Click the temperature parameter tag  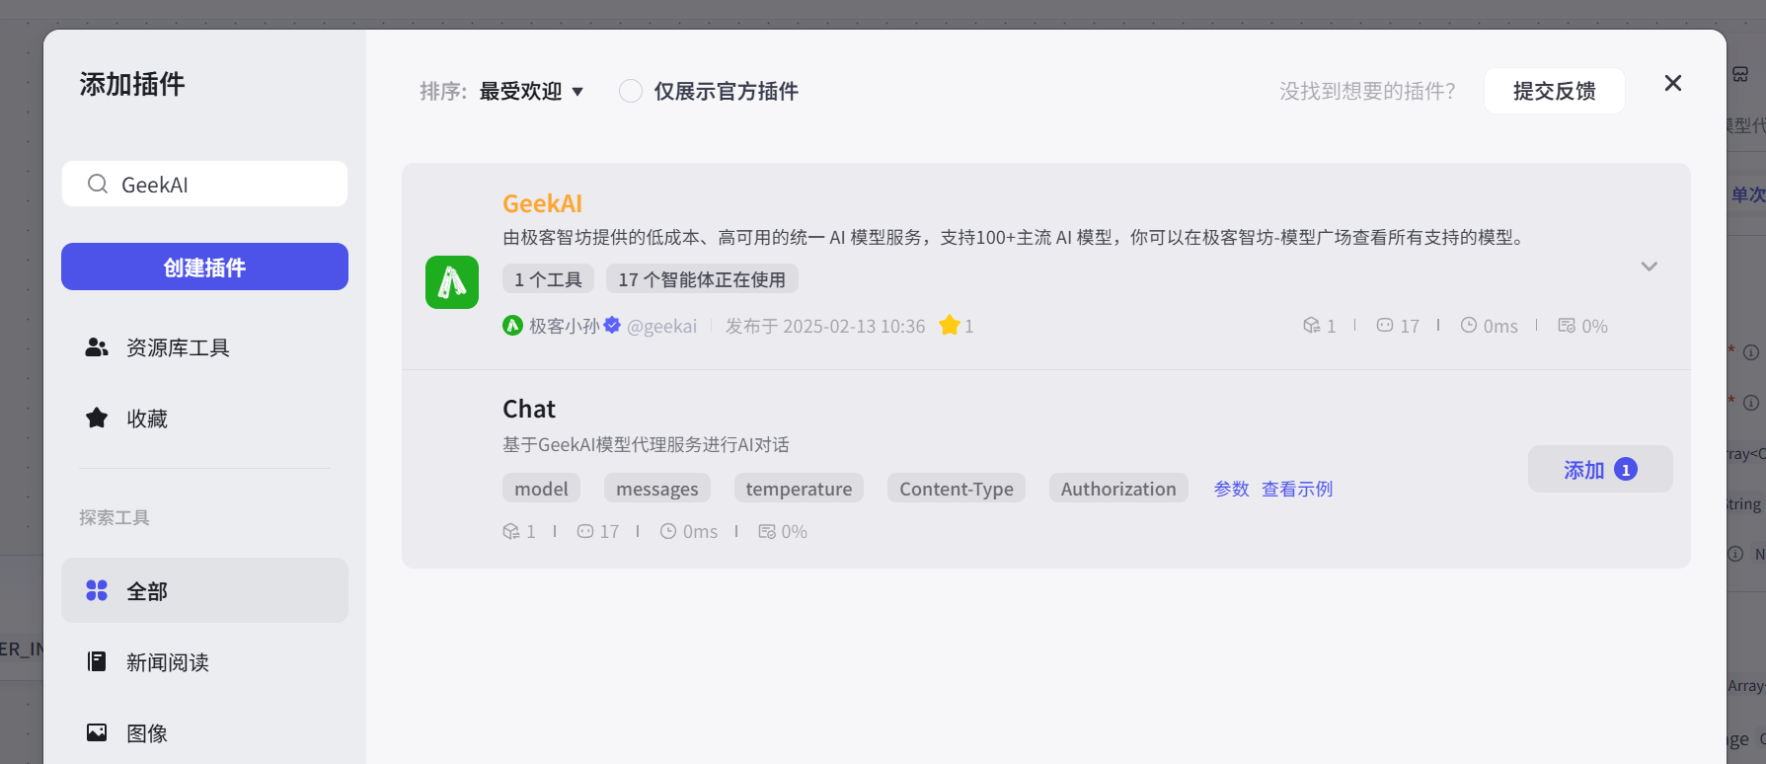click(x=799, y=489)
